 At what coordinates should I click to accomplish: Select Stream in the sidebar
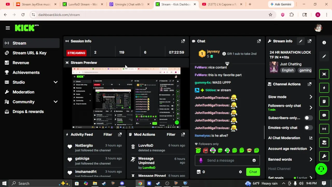(31, 43)
